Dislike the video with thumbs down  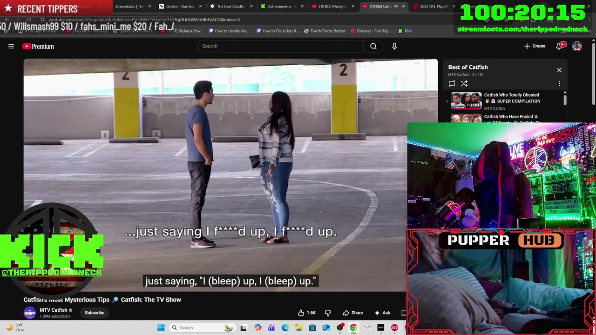(328, 313)
